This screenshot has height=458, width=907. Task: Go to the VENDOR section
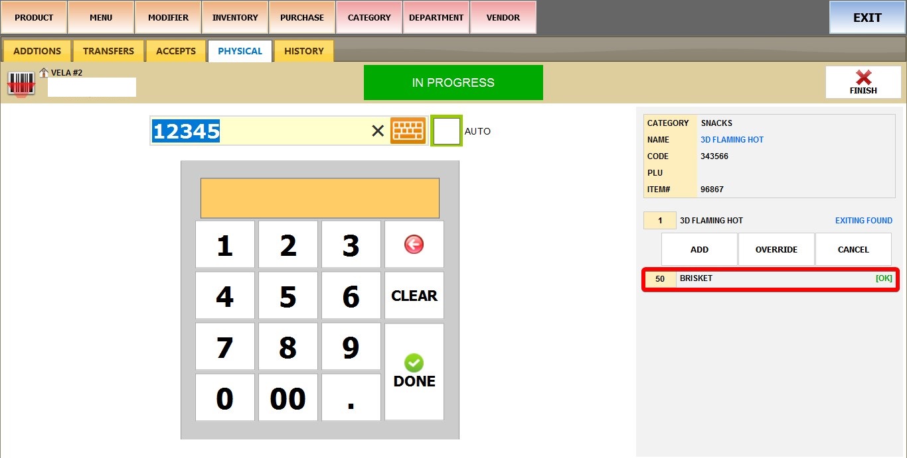503,18
